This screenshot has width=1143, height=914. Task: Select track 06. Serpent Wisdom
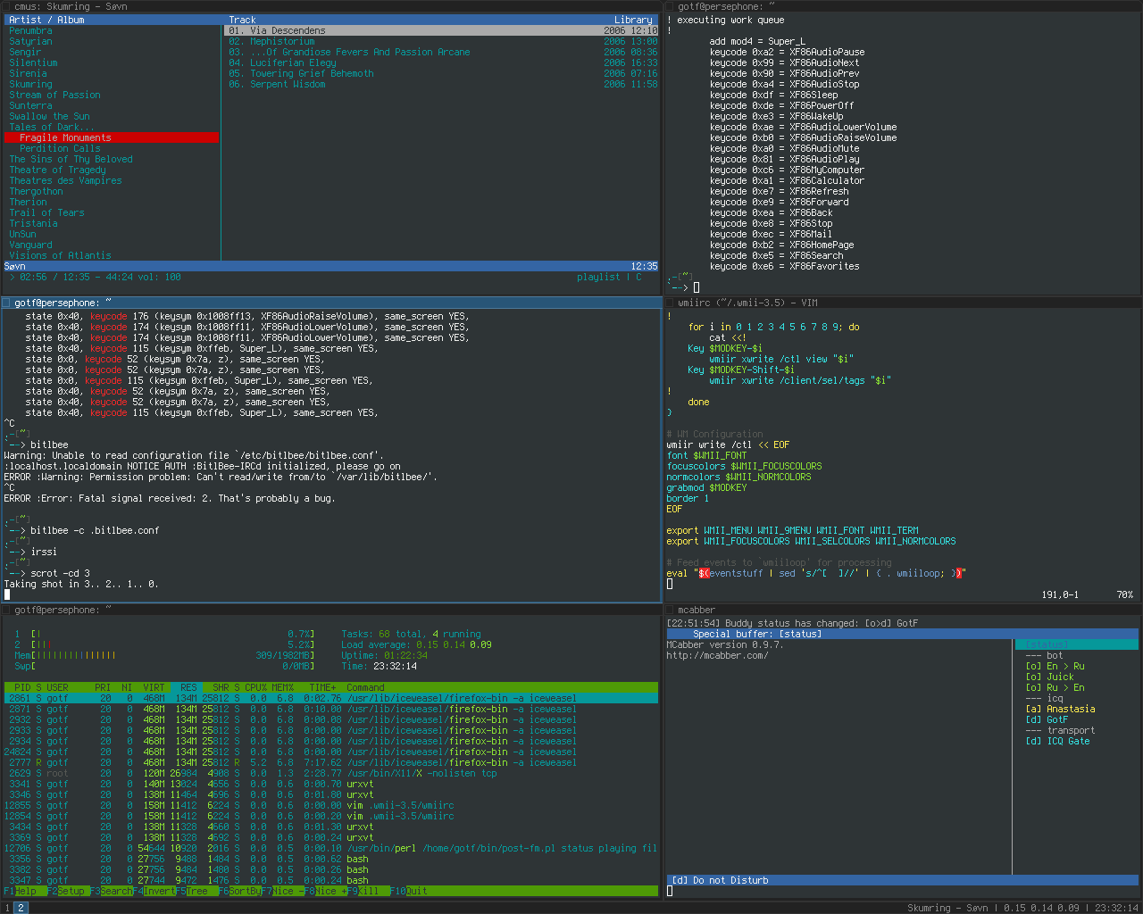(442, 84)
